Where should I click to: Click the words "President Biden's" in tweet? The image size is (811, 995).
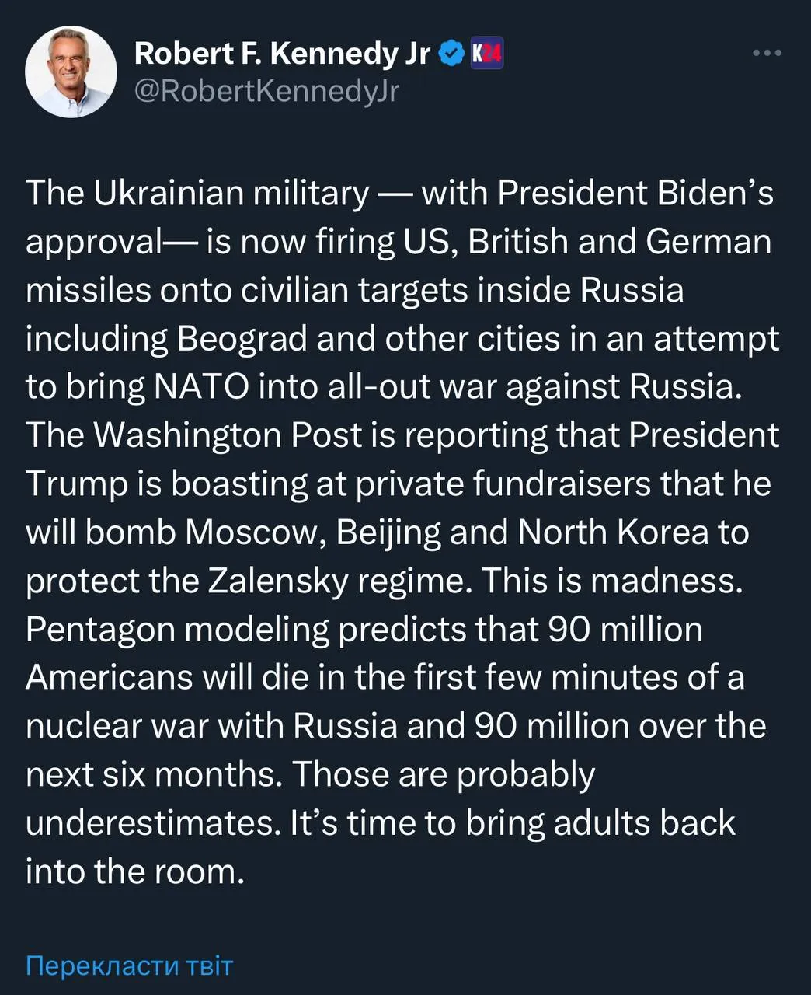(635, 193)
